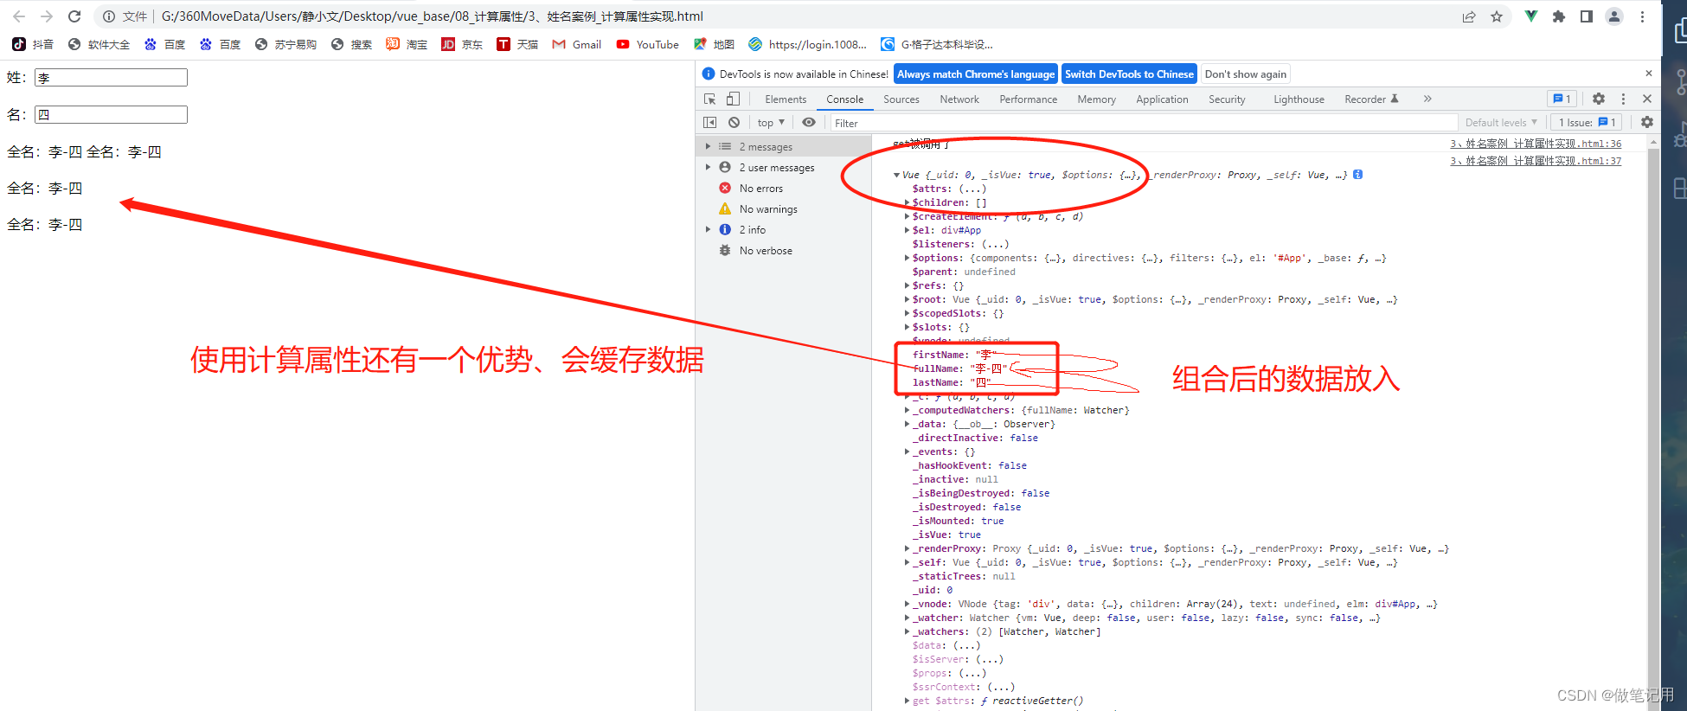Dismiss the DevTools language infobar
This screenshot has height=711, width=1687.
[1649, 74]
